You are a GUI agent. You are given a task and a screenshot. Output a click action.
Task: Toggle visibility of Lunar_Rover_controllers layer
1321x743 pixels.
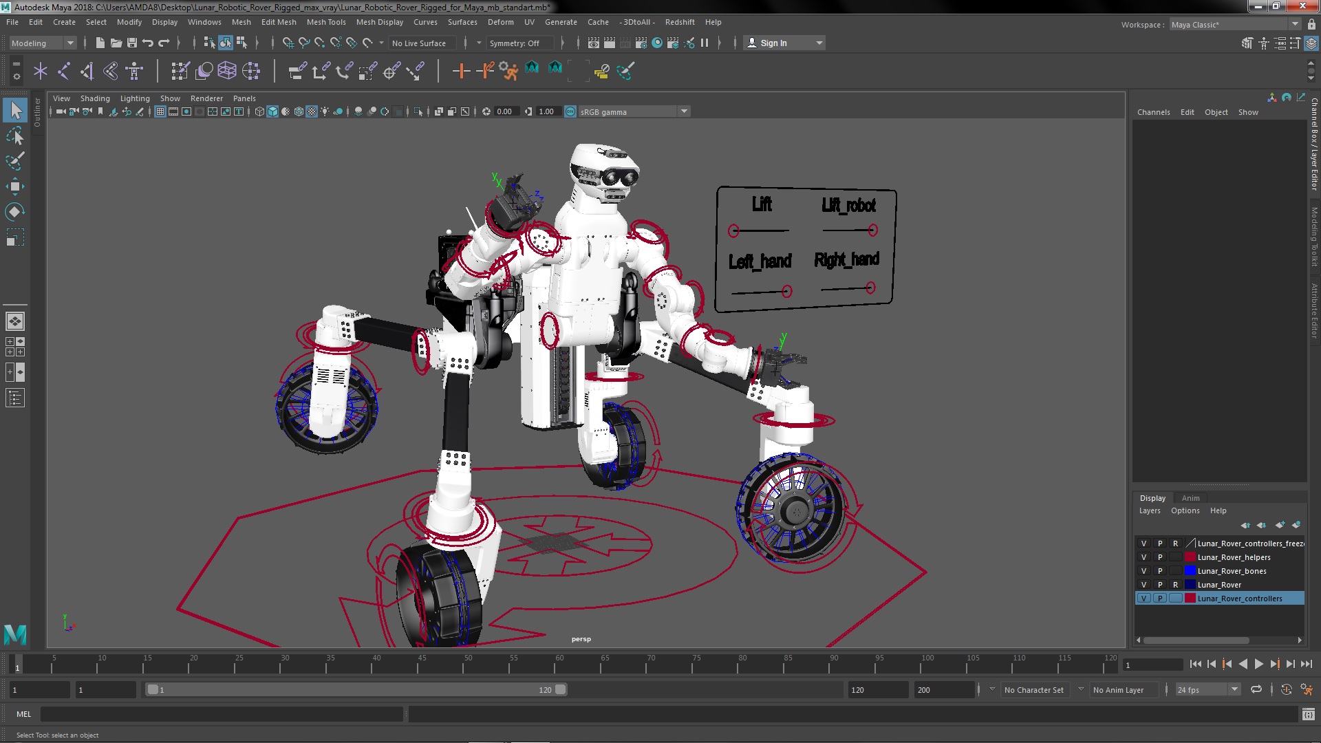[1143, 599]
